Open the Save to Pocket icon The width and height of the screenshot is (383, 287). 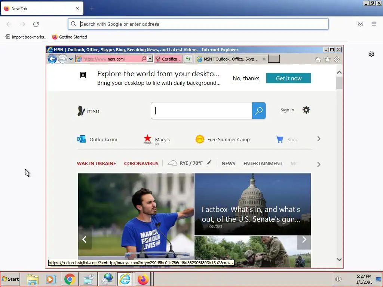pos(360,24)
